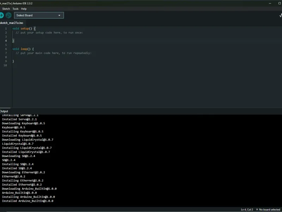Click line number 8 in the gutter
This screenshot has height=212, width=282.
pos(6,57)
